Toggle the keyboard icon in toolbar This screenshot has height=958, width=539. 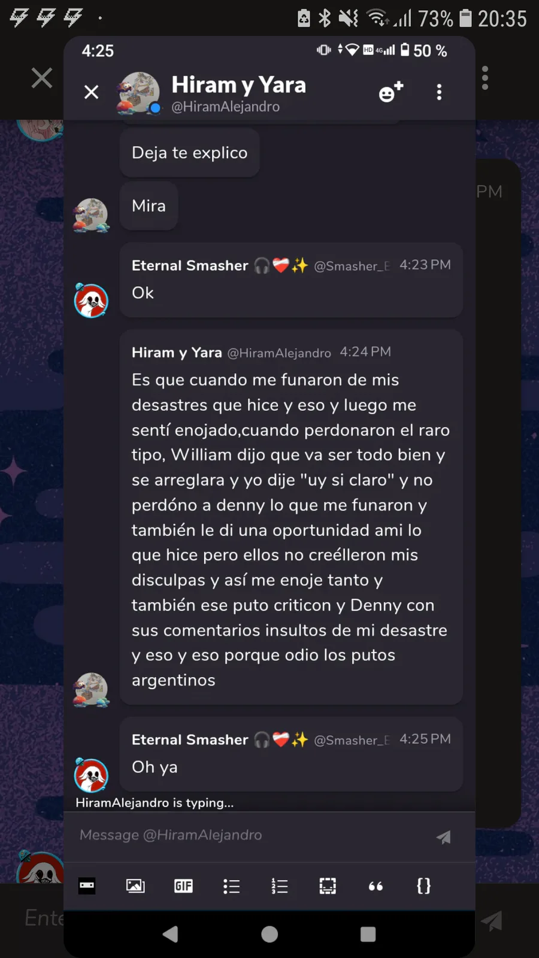(87, 886)
